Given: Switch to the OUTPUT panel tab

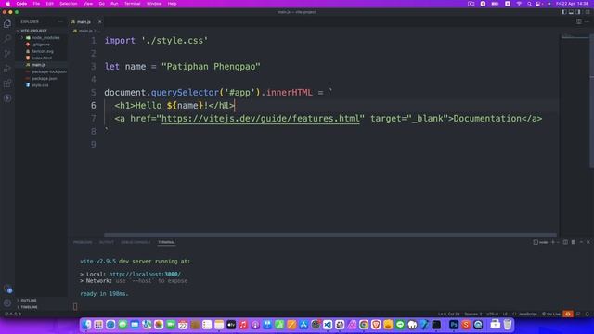Looking at the screenshot, I should [x=107, y=242].
